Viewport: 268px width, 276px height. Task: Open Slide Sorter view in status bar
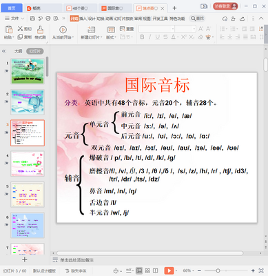(x=147, y=270)
